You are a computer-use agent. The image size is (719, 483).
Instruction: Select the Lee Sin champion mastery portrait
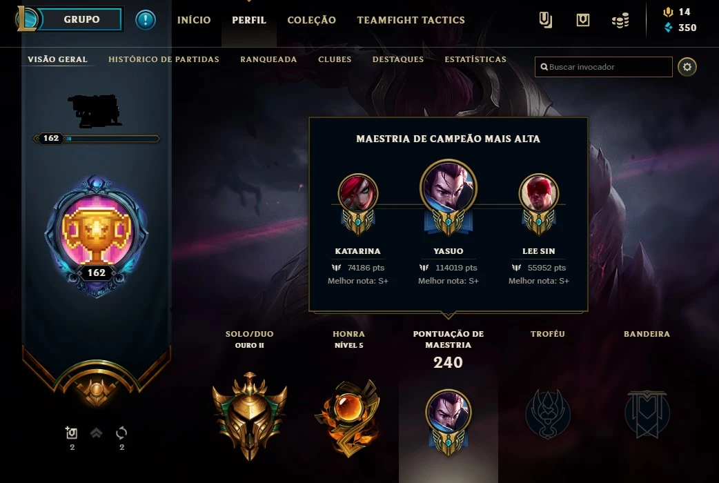(x=538, y=194)
